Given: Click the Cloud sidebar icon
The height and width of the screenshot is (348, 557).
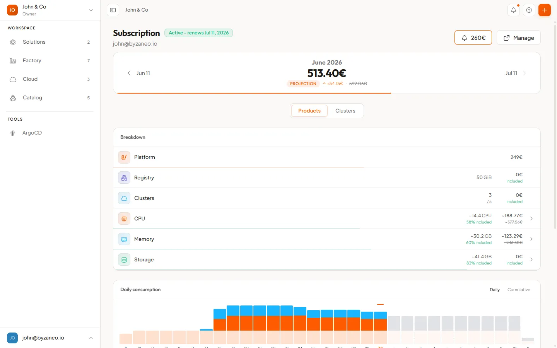Looking at the screenshot, I should tap(13, 79).
